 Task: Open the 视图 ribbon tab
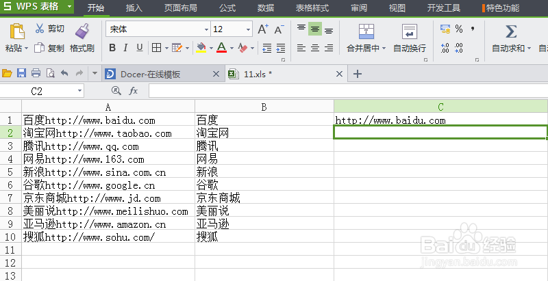[x=397, y=8]
